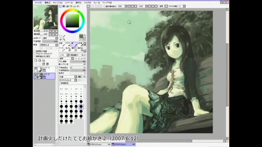Select the Selection Pen (選択ペン) tool
The width and height of the screenshot is (262, 147).
(x=74, y=49)
